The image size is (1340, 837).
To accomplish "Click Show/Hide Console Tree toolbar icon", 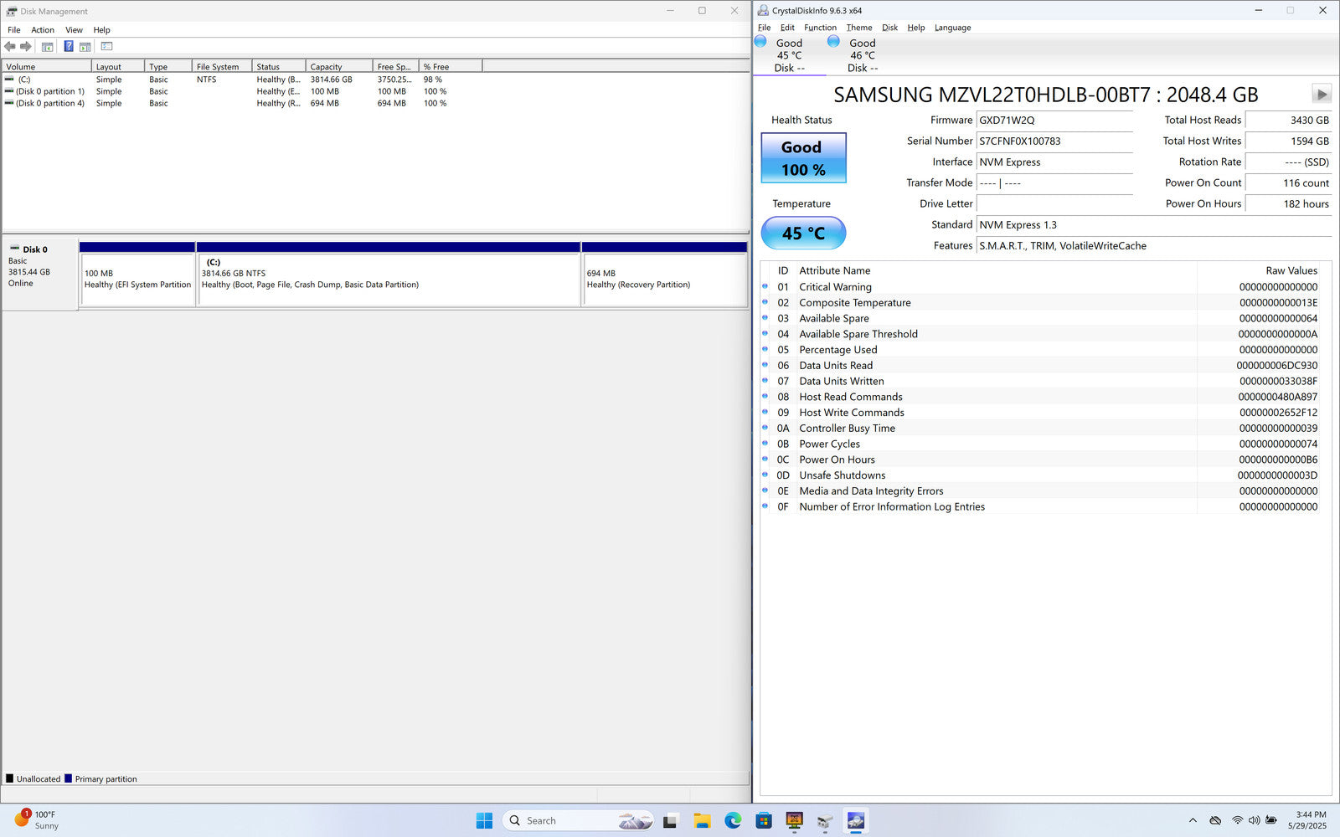I will [x=48, y=47].
